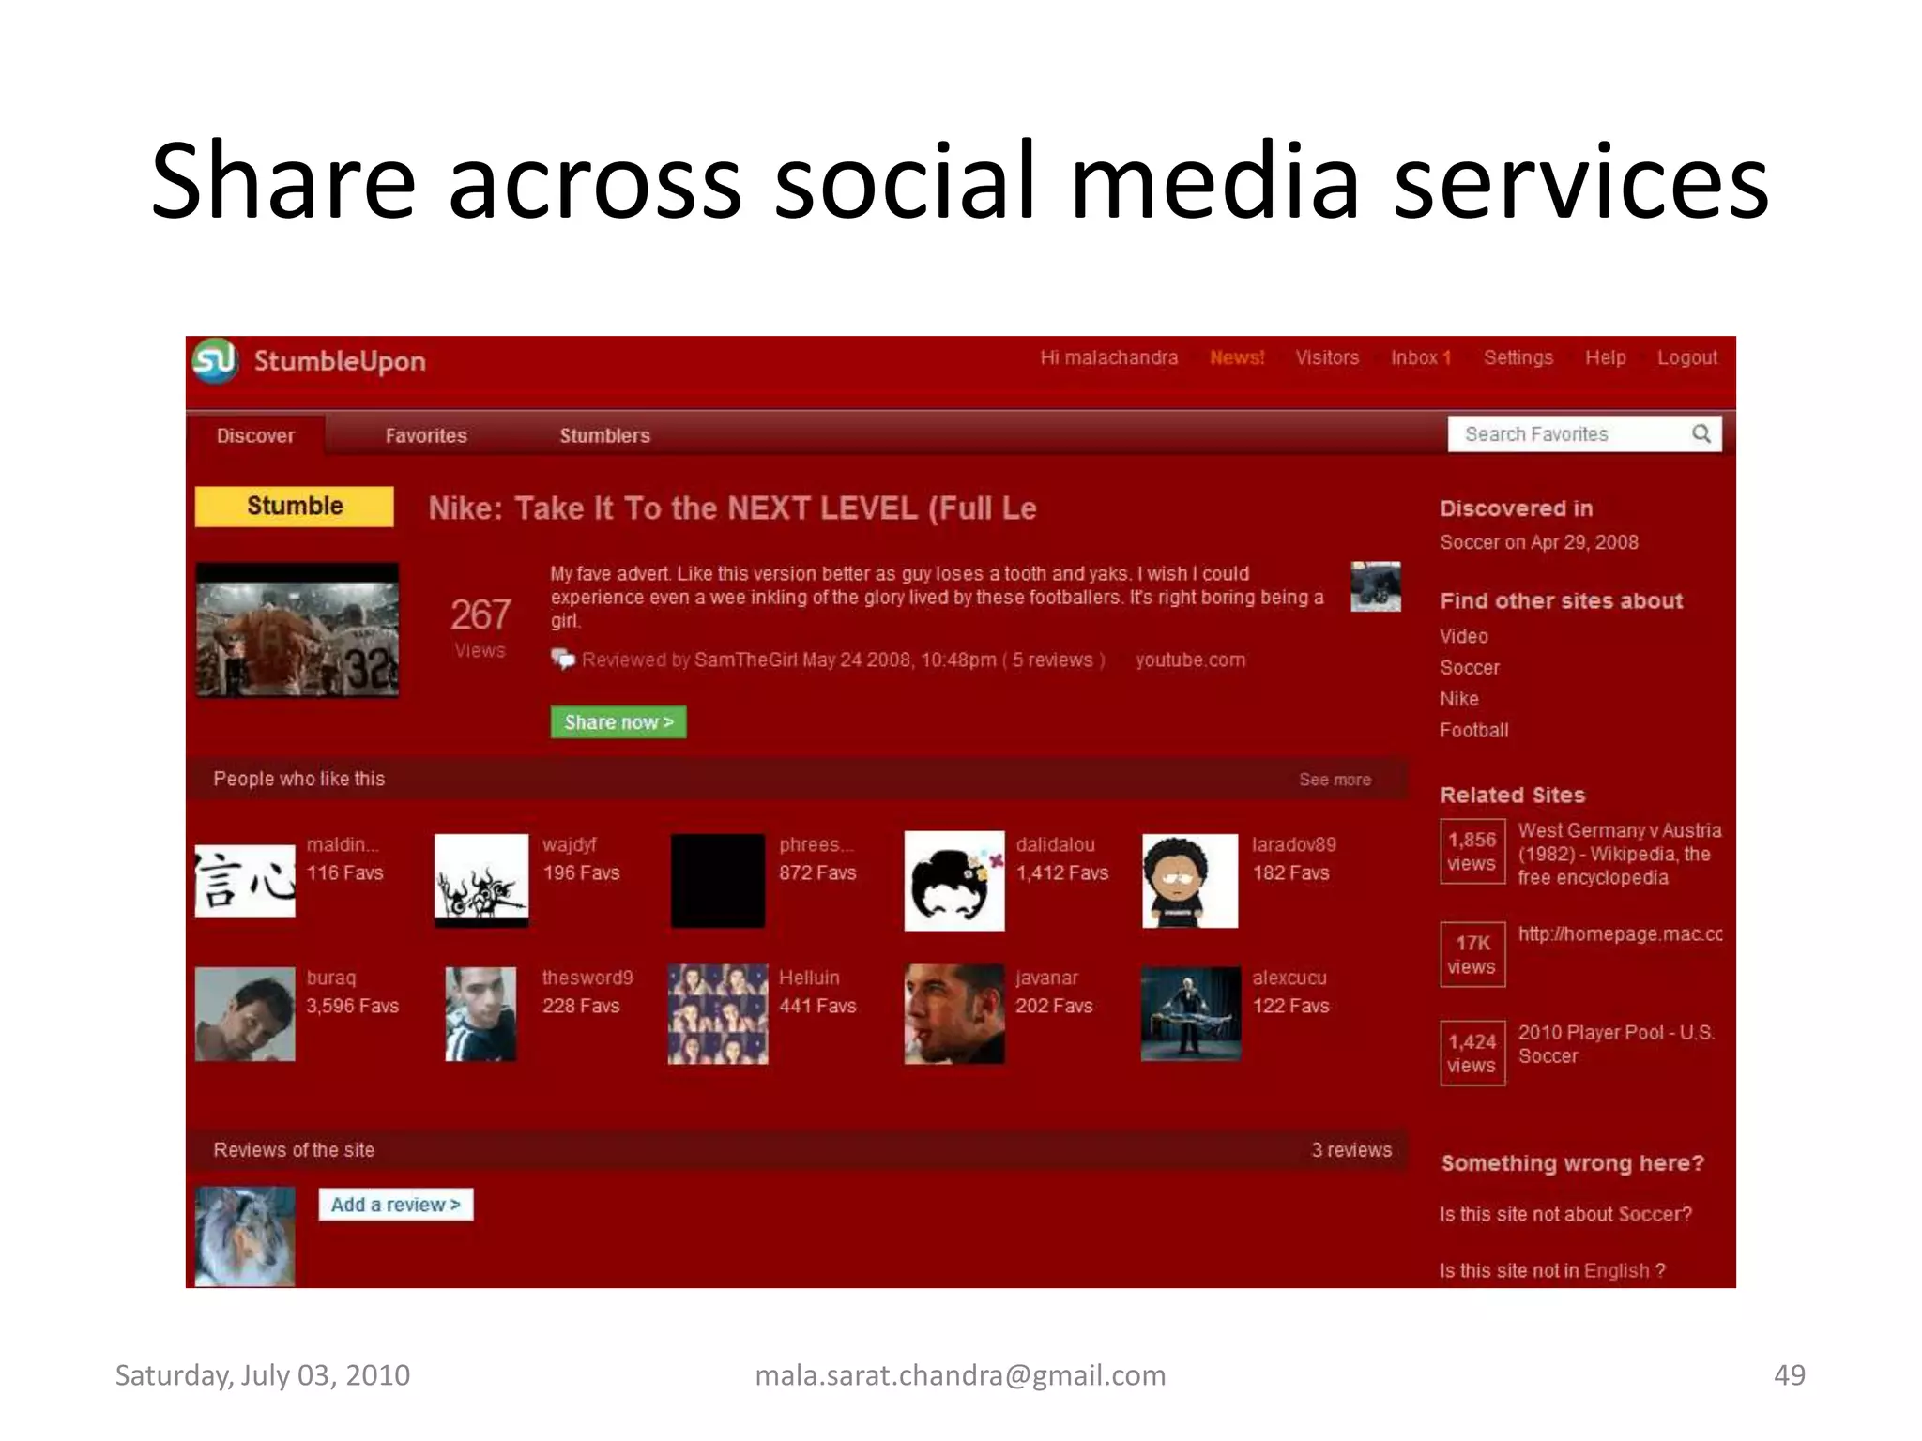
Task: Click the green Share now button
Action: pos(618,722)
